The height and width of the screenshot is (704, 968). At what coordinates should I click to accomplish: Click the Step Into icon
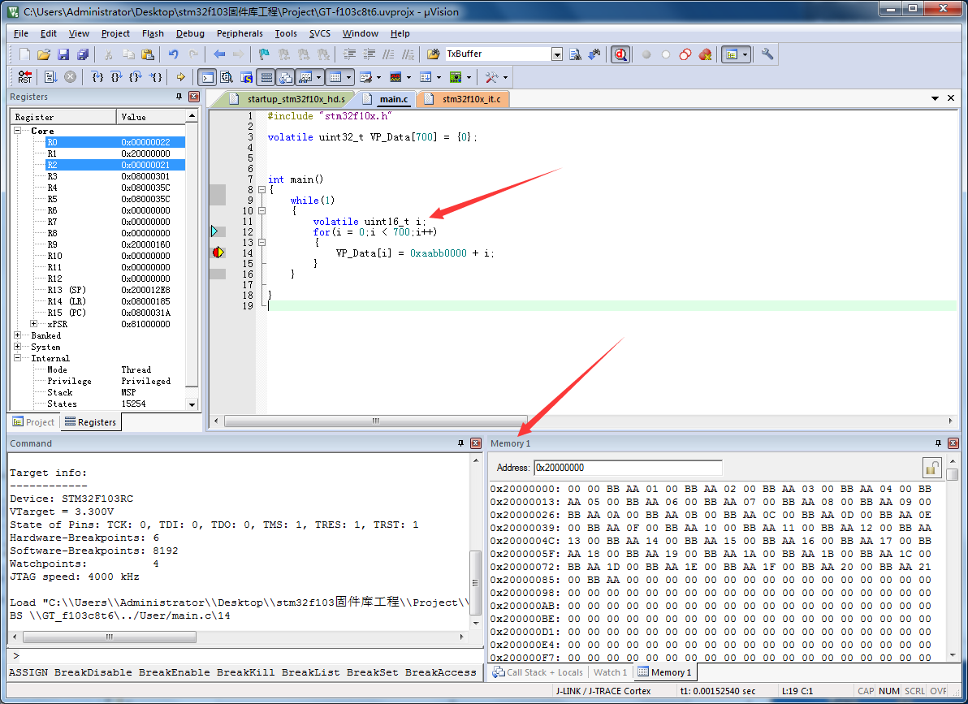point(97,77)
